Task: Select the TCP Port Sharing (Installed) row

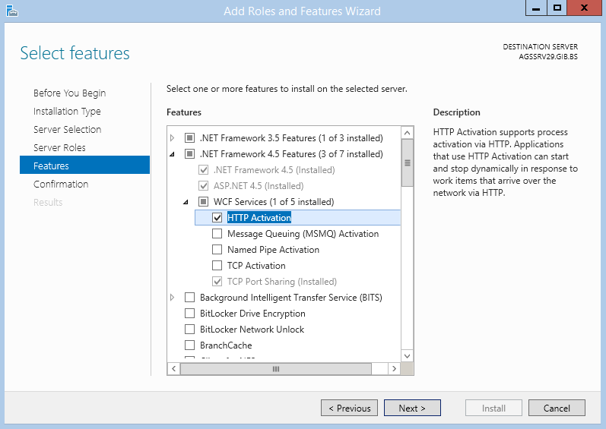Action: tap(282, 281)
